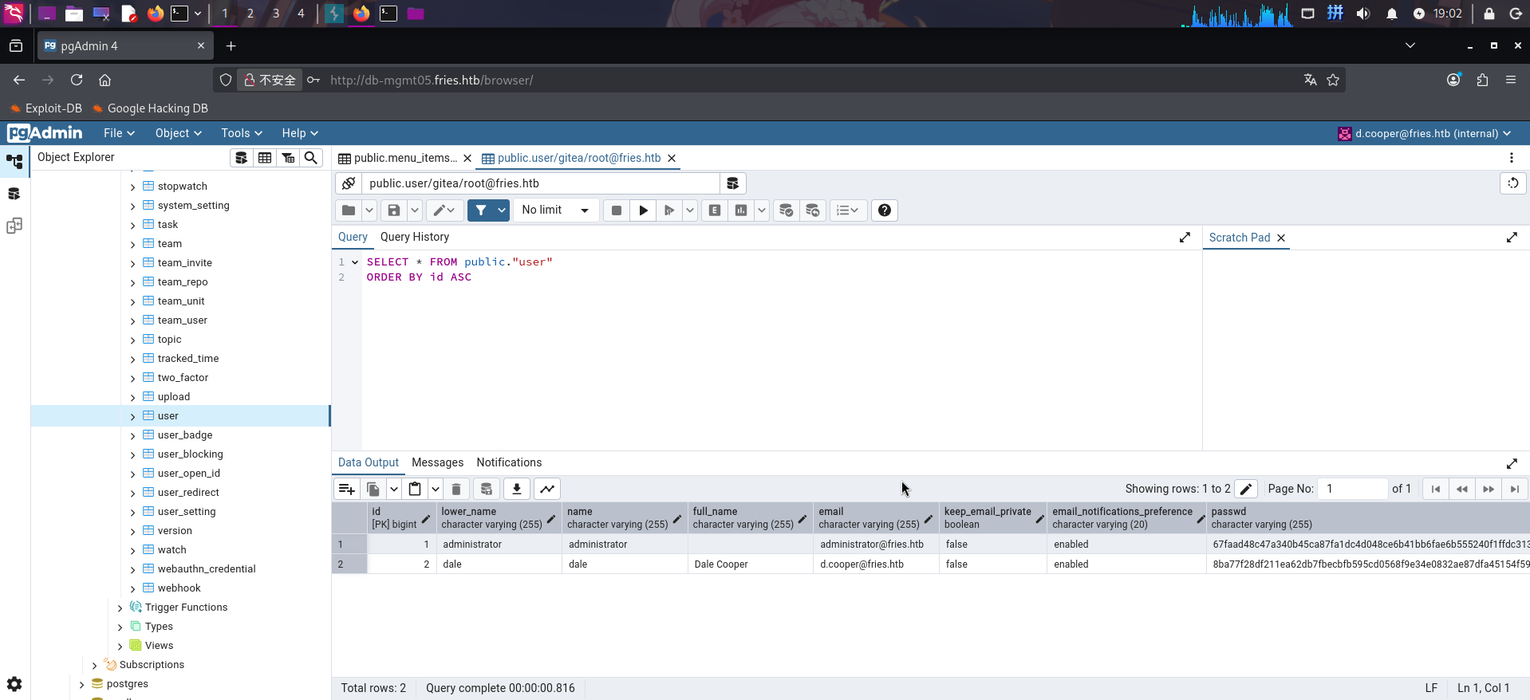This screenshot has width=1530, height=700.
Task: Copy selected rows in Data Output toolbar
Action: click(x=373, y=490)
